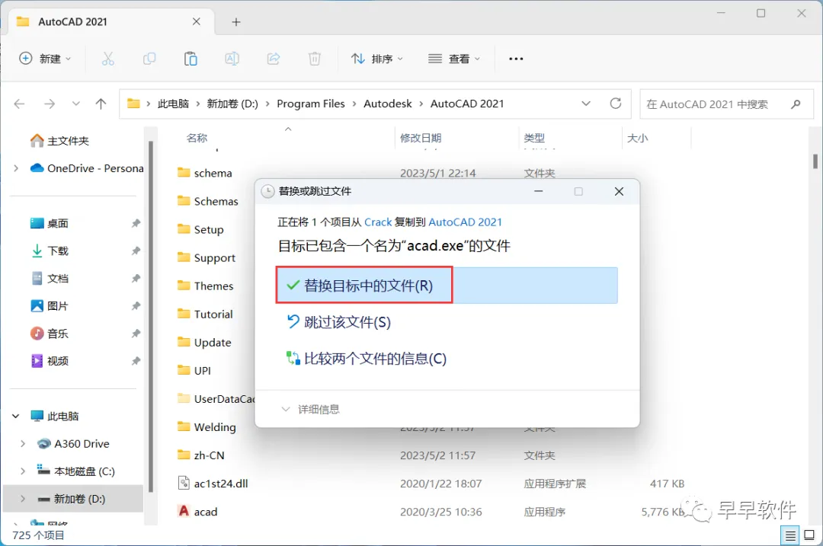The width and height of the screenshot is (823, 546).
Task: Click the Paste clipboard icon
Action: [x=191, y=59]
